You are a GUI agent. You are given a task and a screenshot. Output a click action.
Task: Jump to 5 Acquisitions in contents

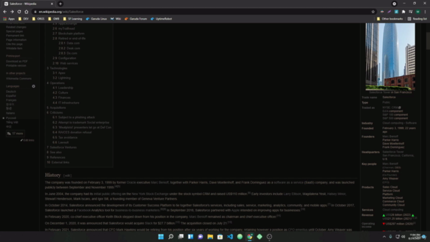[x=56, y=108]
